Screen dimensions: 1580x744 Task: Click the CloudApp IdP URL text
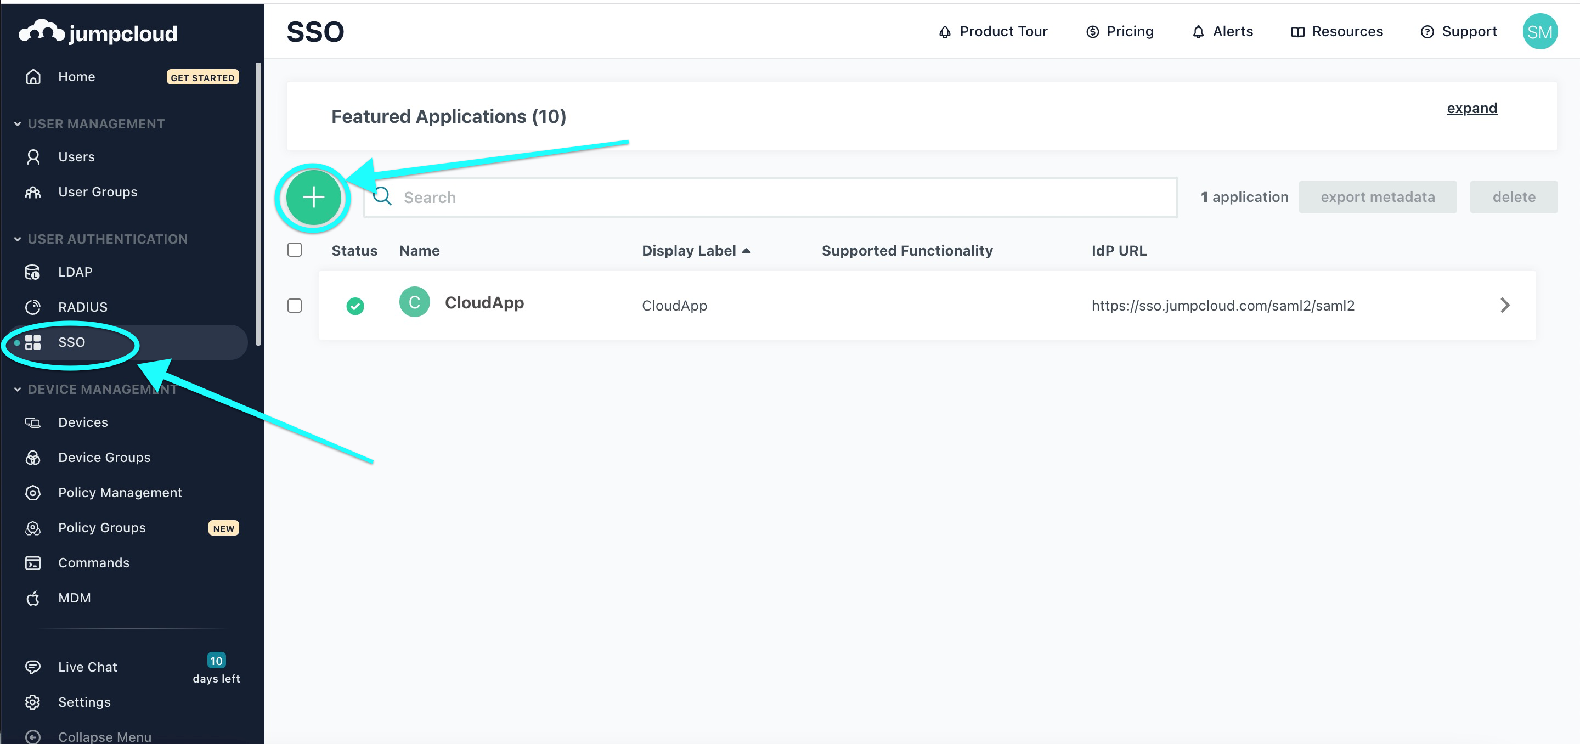[1223, 306]
